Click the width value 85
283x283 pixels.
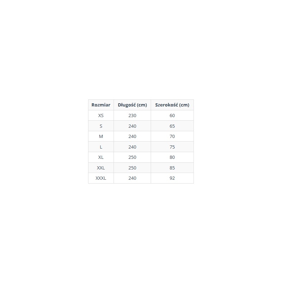tap(172, 168)
